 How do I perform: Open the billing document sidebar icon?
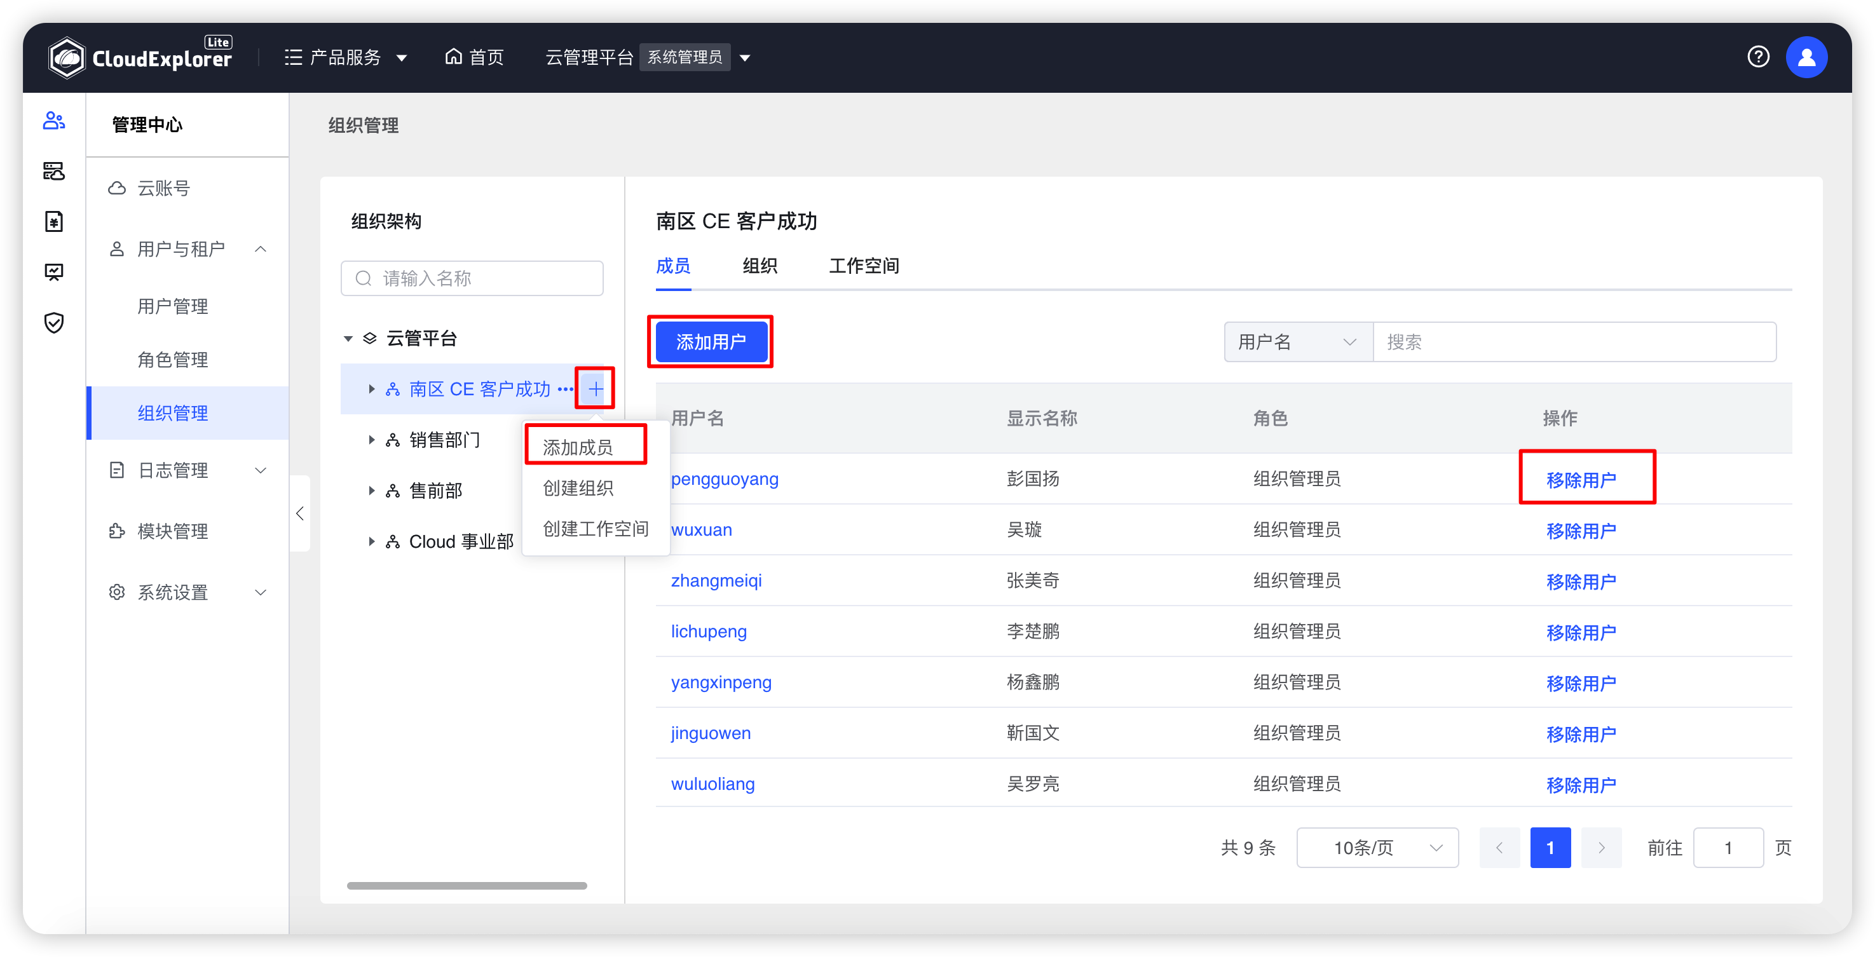54,221
